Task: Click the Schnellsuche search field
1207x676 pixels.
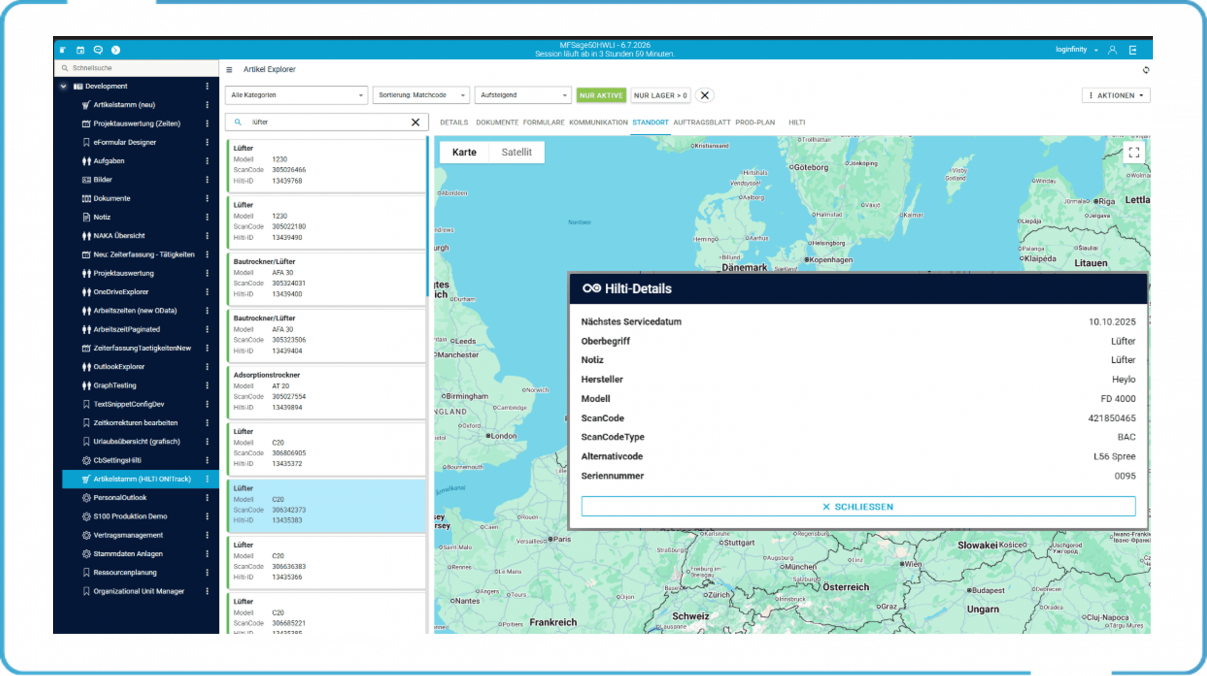Action: click(136, 68)
